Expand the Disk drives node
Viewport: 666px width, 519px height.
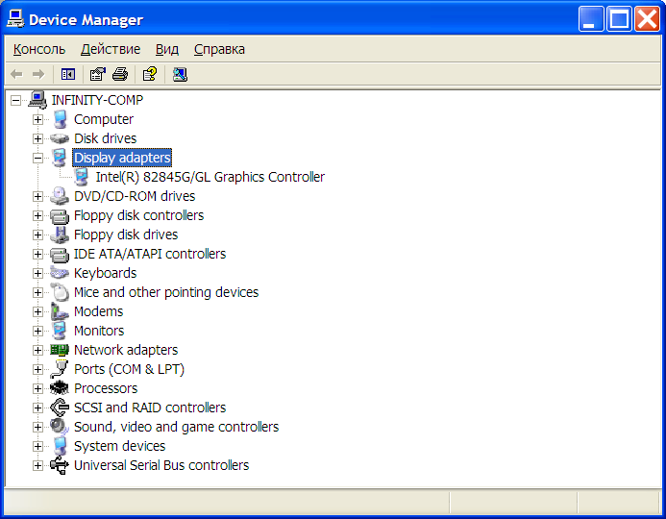tap(37, 139)
